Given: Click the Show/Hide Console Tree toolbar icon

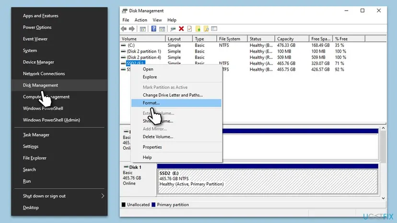Looking at the screenshot, I should [x=143, y=29].
